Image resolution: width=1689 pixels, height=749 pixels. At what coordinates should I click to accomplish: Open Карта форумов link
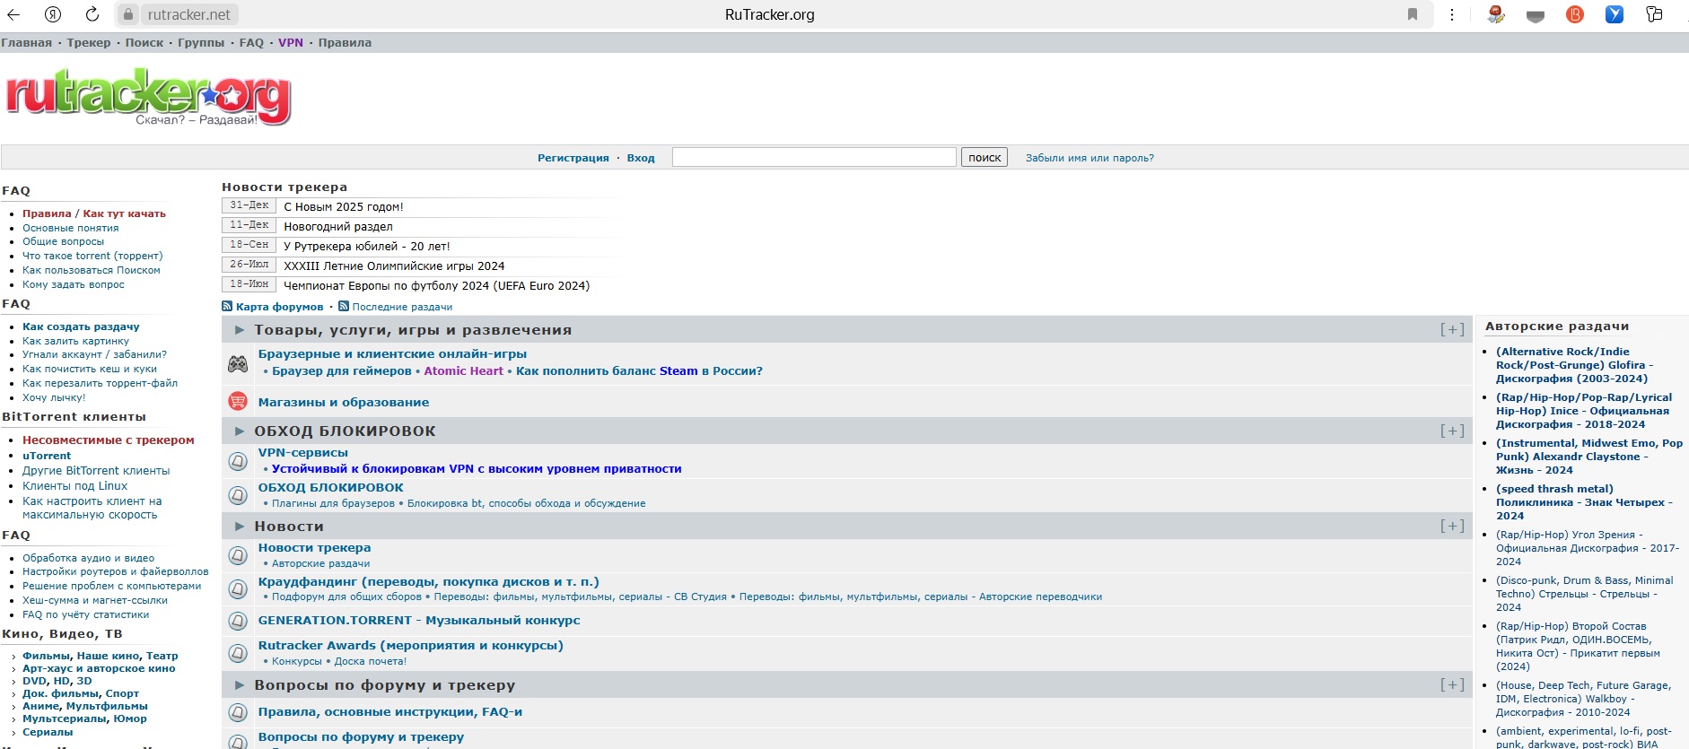pyautogui.click(x=280, y=307)
